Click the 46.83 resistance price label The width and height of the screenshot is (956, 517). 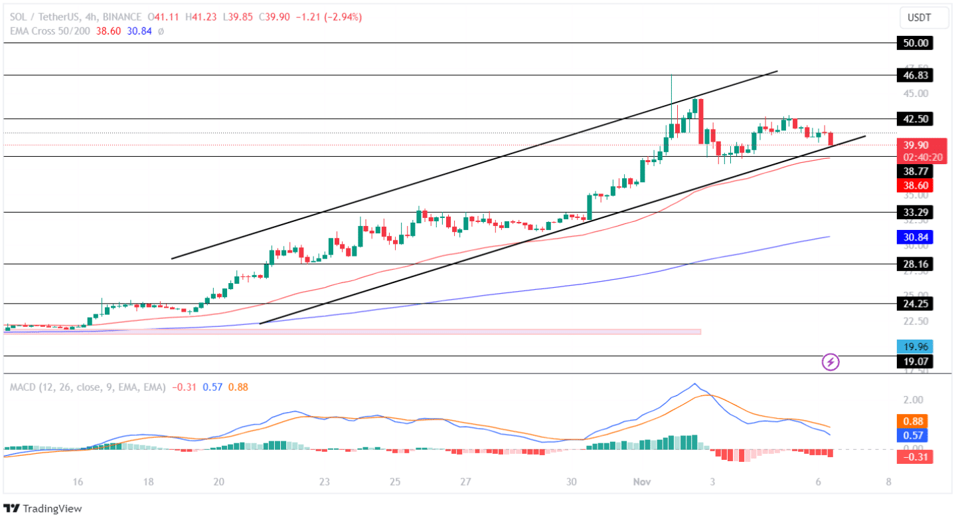(x=914, y=75)
